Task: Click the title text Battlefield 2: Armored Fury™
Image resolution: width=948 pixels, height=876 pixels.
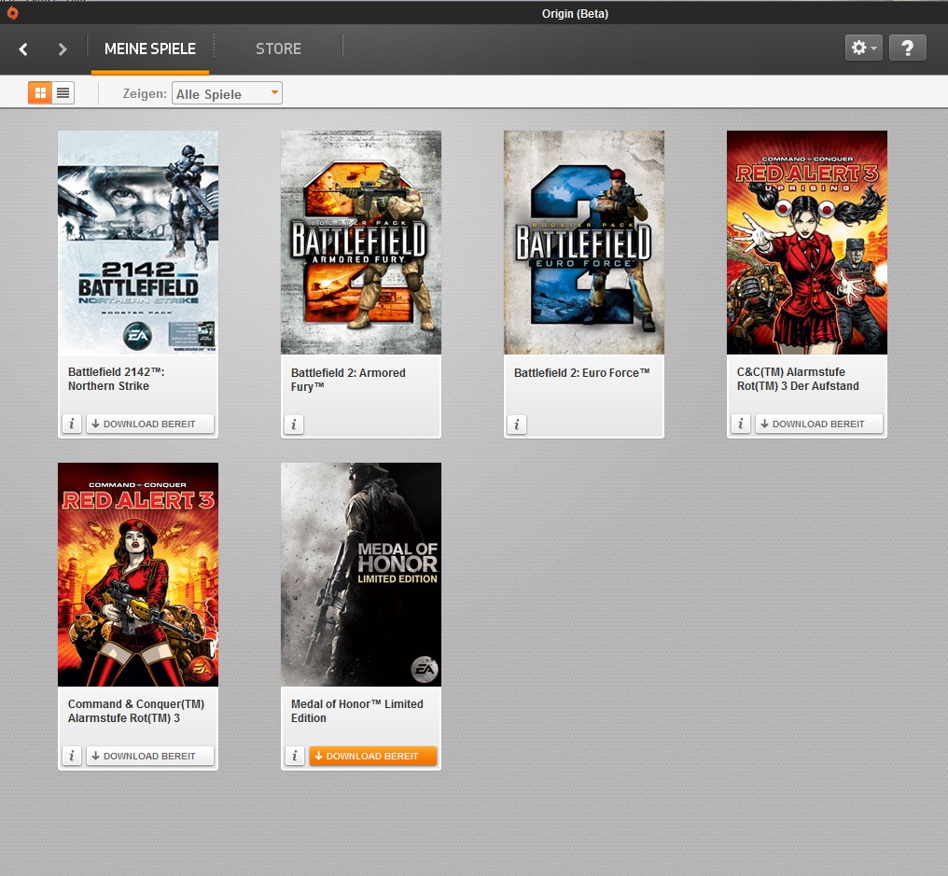Action: [x=348, y=380]
